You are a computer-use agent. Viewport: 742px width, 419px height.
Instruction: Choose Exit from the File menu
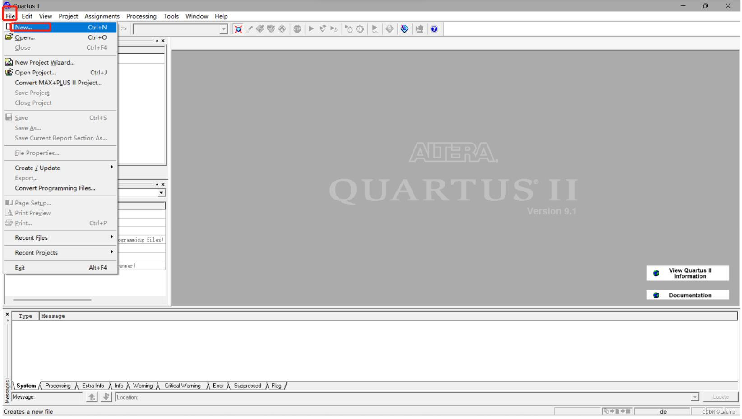(x=60, y=267)
